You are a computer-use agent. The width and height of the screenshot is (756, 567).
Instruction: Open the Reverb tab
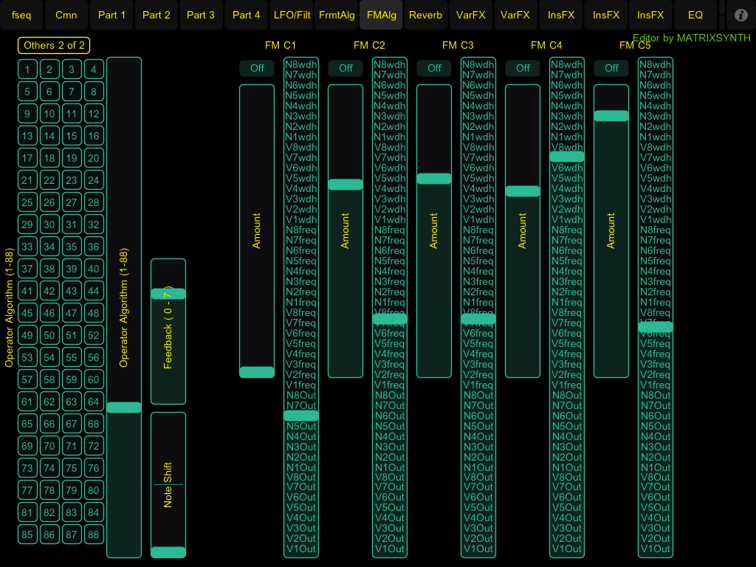pyautogui.click(x=425, y=15)
